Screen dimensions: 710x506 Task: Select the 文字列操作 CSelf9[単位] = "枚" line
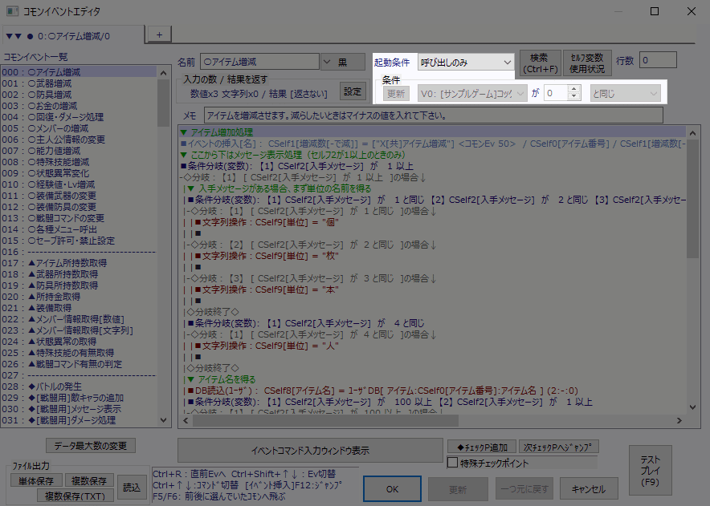(433, 256)
